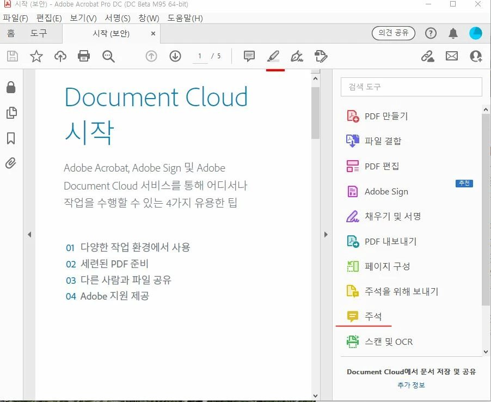Click the 검색 도구 search field
This screenshot has width=491, height=402.
click(411, 87)
